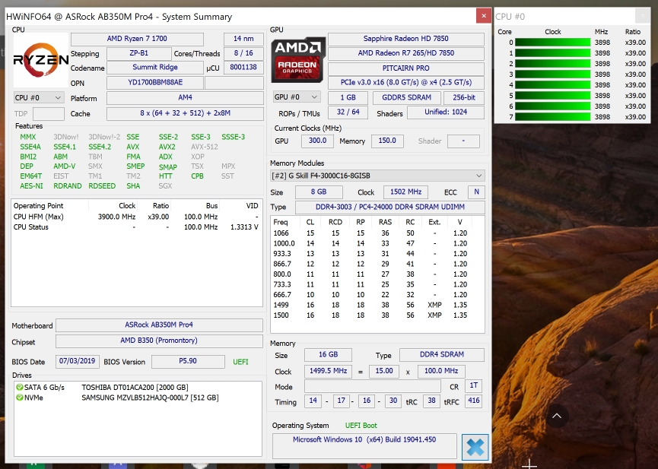
Task: Click the green check icon for NVMe drive
Action: coord(19,398)
